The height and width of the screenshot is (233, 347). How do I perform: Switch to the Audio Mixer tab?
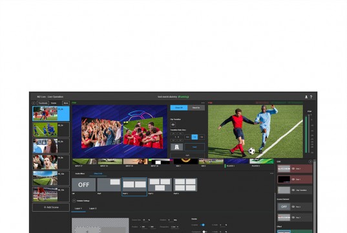click(x=80, y=173)
